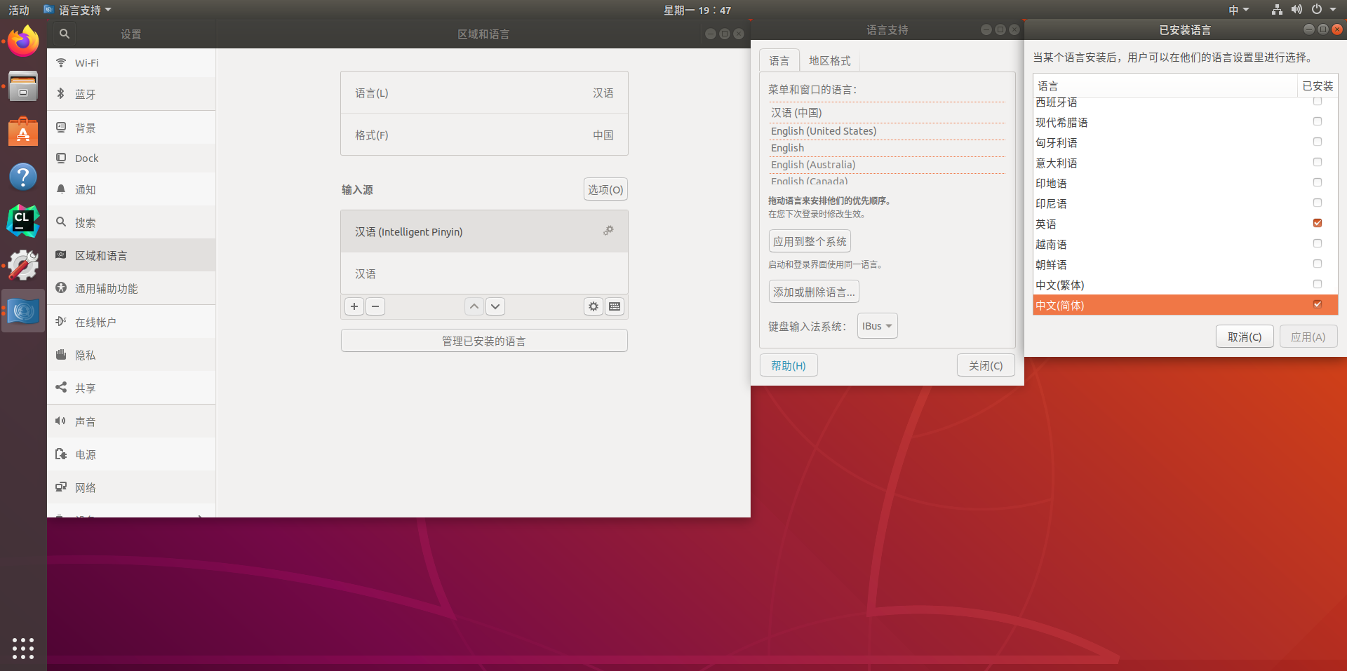The height and width of the screenshot is (671, 1347).
Task: Open Firefox from the dock
Action: 23,42
